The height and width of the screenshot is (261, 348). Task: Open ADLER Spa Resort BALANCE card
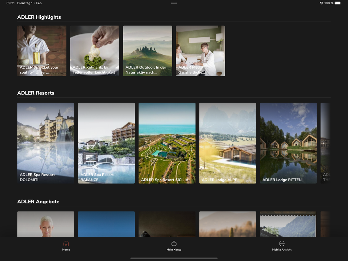106,143
